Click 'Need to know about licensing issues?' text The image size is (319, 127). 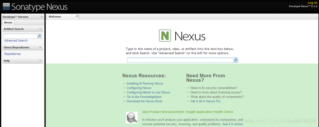pyautogui.click(x=216, y=92)
